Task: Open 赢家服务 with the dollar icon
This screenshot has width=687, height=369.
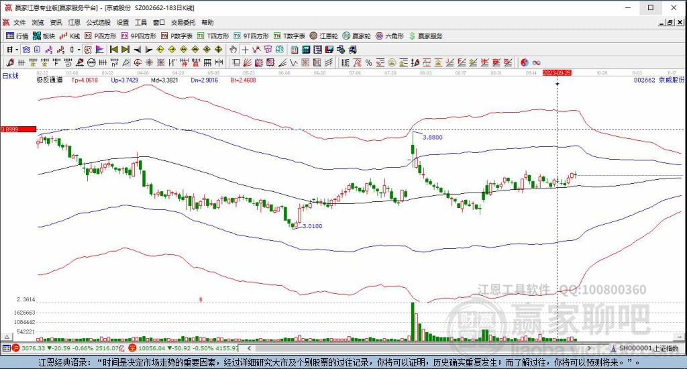Action: click(x=426, y=36)
